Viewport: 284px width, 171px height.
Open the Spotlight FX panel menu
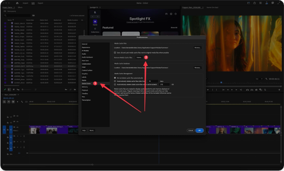click(x=101, y=7)
